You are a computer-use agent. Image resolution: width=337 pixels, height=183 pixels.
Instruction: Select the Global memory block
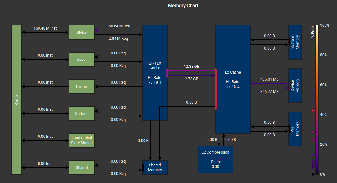tap(82, 32)
